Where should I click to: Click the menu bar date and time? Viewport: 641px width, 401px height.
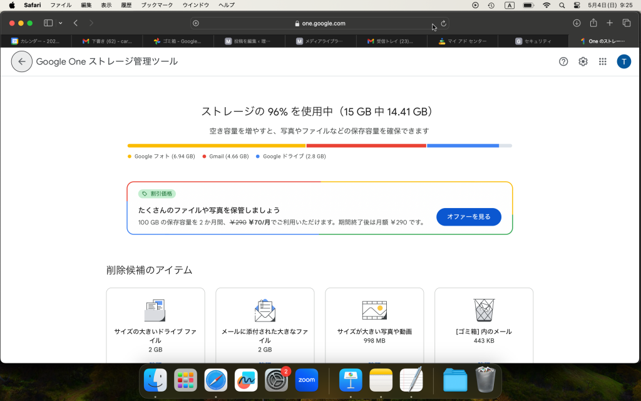(x=610, y=5)
